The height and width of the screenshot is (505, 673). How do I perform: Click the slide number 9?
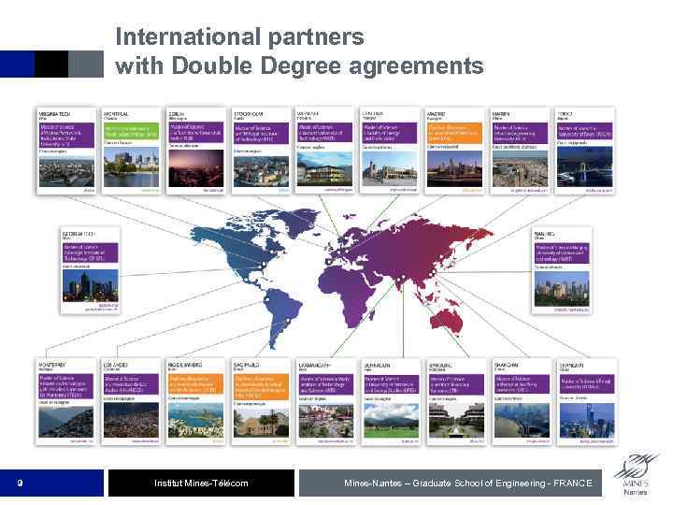point(20,483)
